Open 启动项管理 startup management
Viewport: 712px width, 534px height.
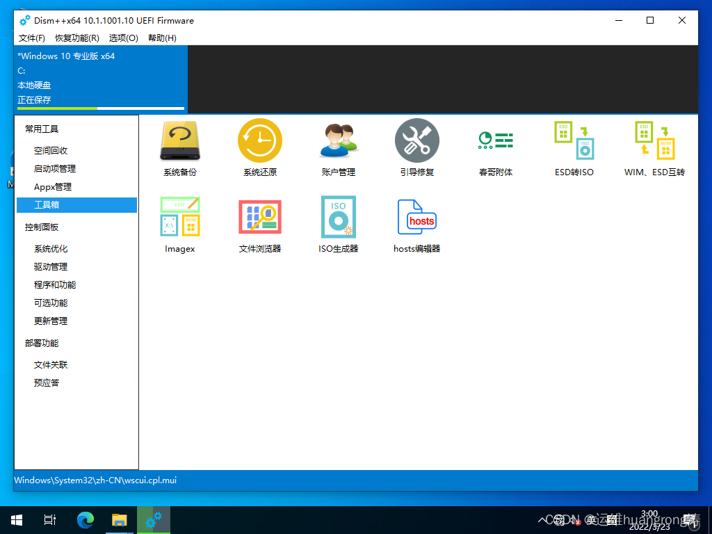tap(54, 168)
